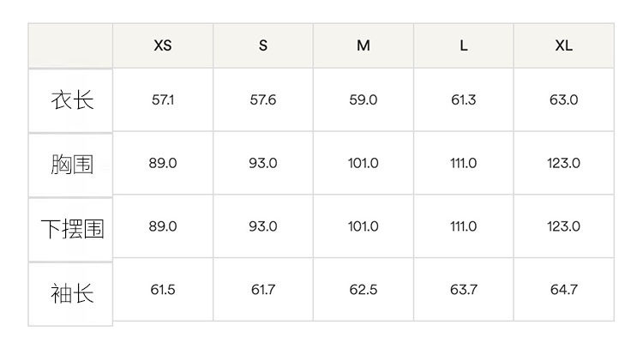
Task: Click the 61.3 cell under L
Action: [464, 100]
